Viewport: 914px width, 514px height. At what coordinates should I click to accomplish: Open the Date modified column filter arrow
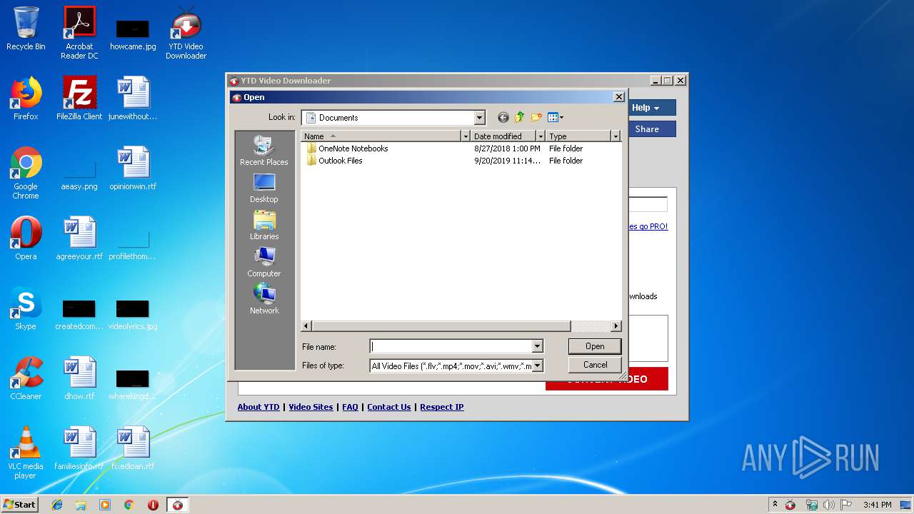pyautogui.click(x=541, y=136)
